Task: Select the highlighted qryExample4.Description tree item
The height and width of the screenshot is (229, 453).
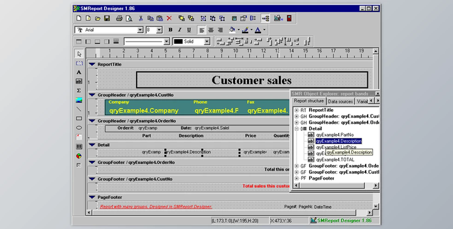Action: [x=339, y=141]
